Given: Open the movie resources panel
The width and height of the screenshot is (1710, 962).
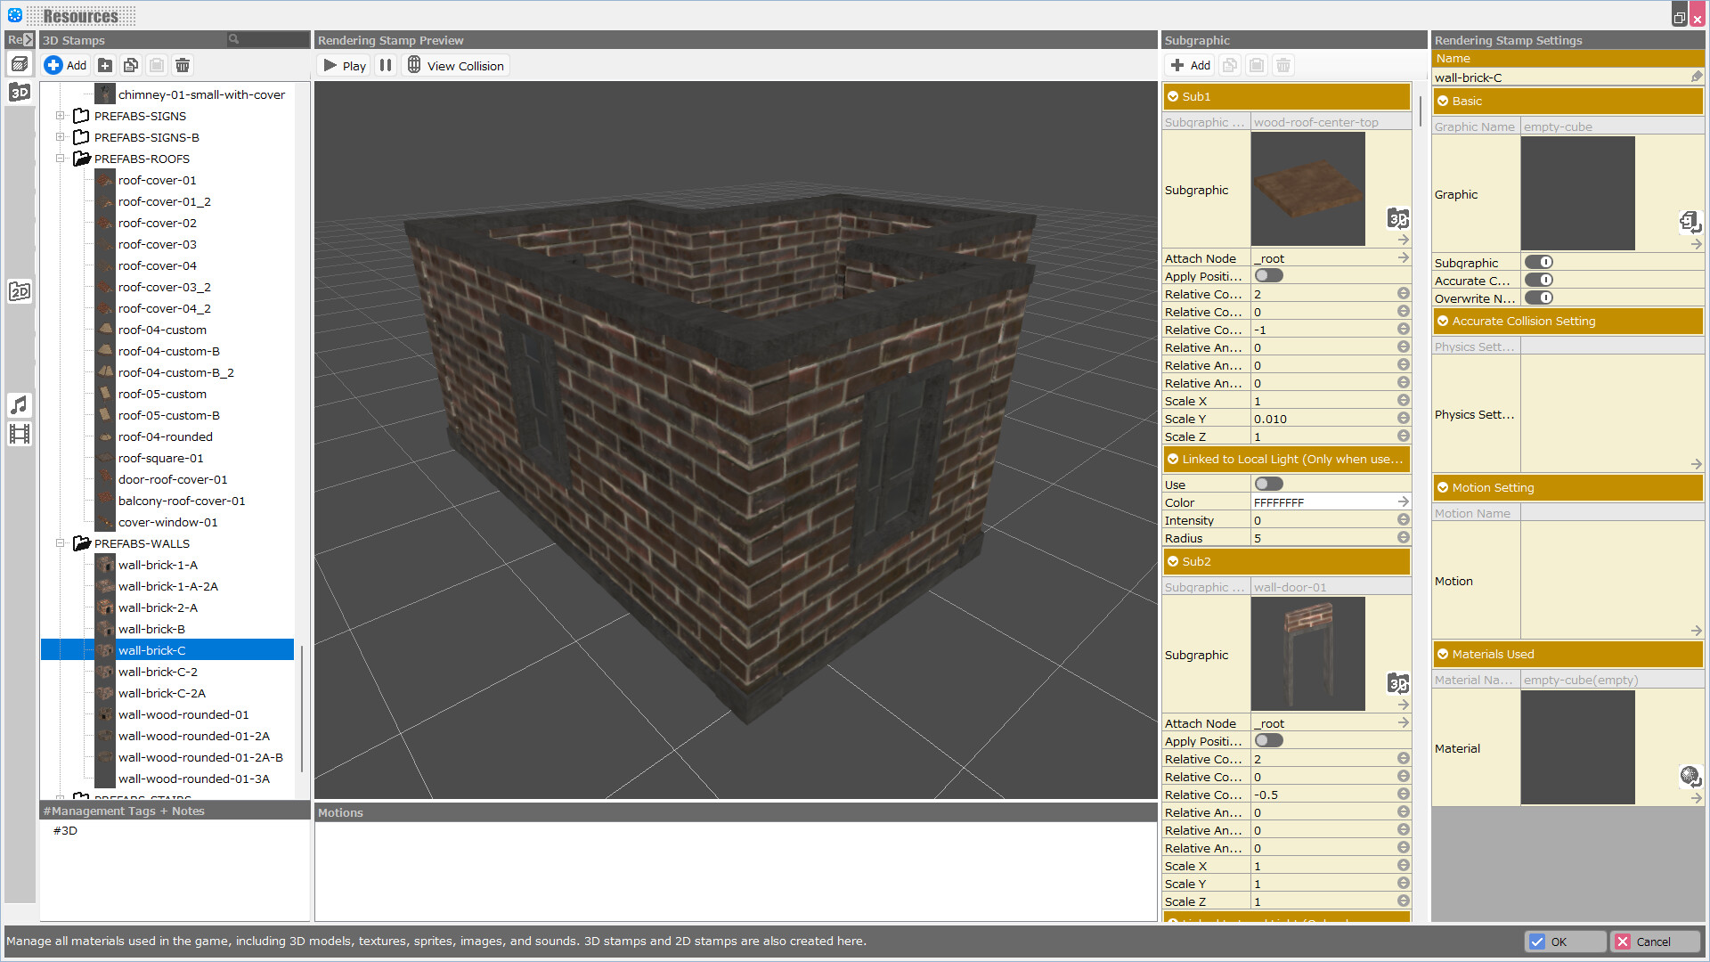Looking at the screenshot, I should [19, 434].
